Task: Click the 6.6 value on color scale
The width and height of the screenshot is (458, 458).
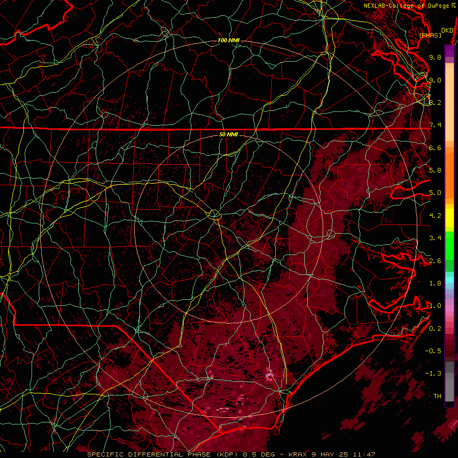Action: tap(435, 148)
